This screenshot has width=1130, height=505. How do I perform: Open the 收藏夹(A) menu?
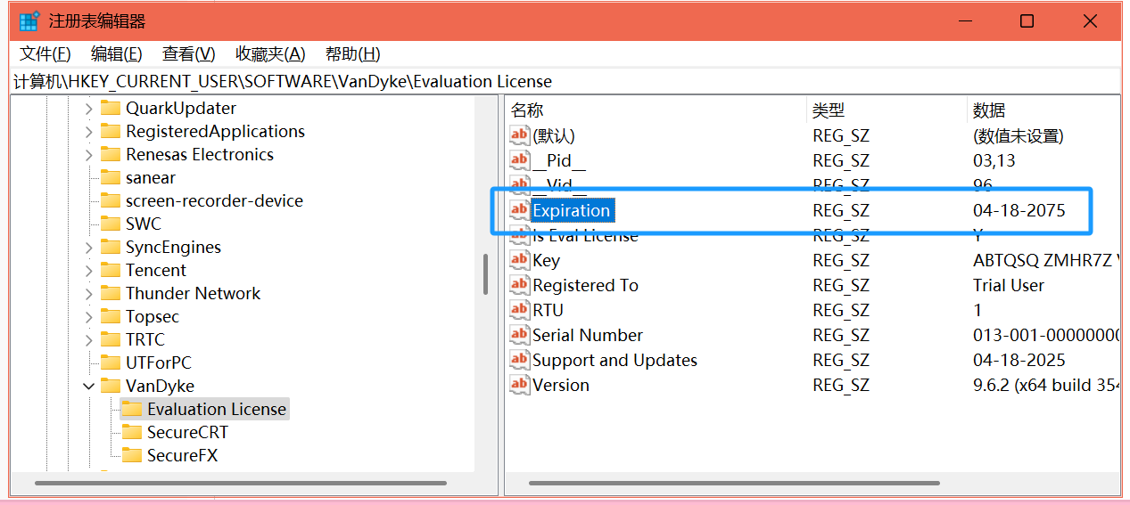(270, 53)
